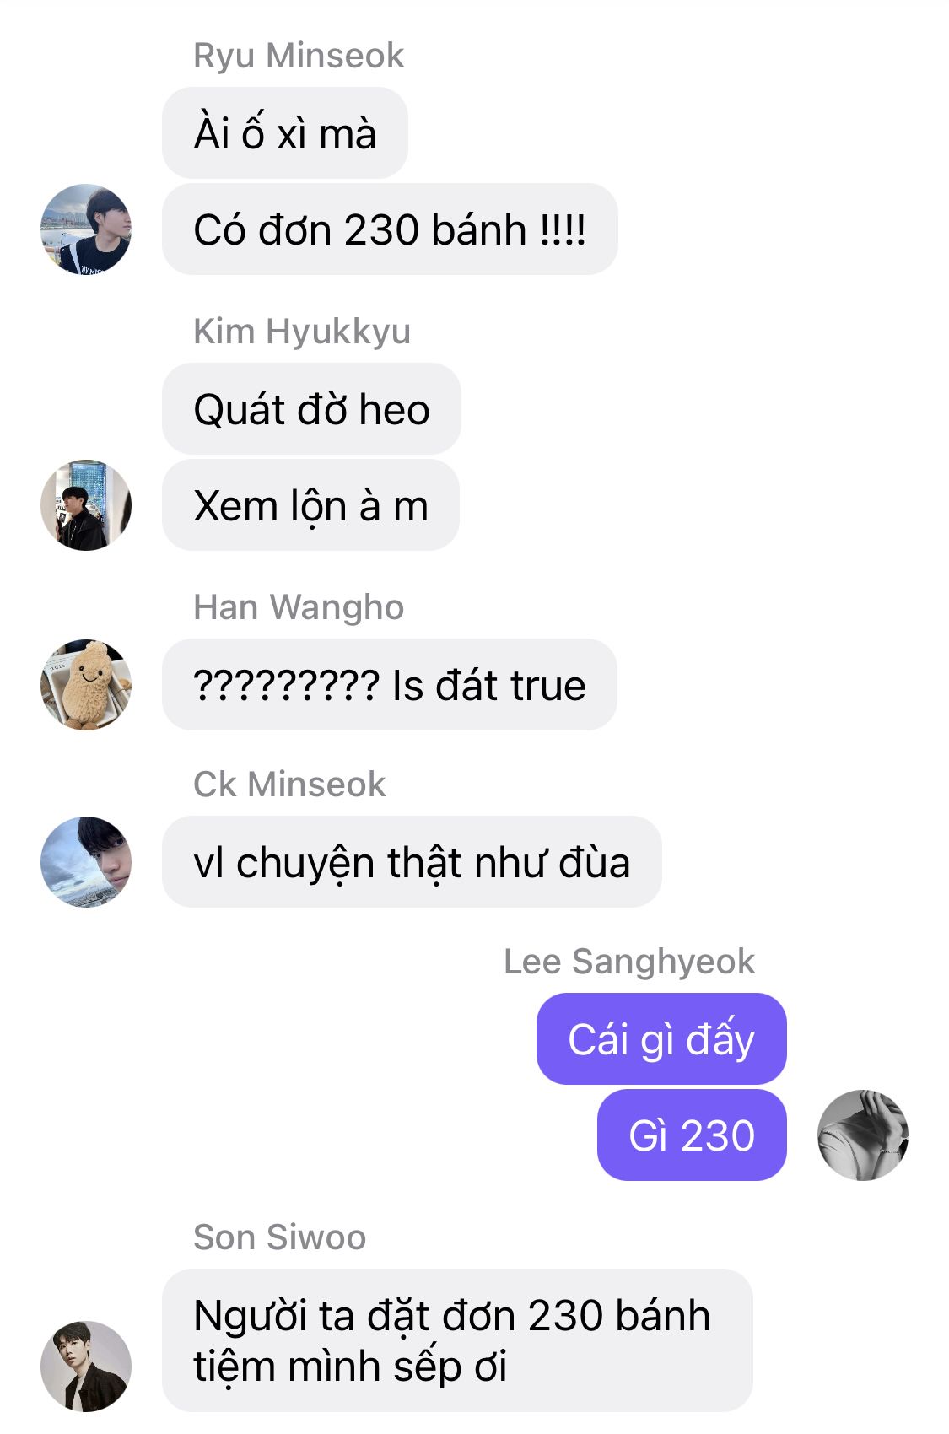Tap the 'Son Siwoo' sender name

(x=279, y=1237)
